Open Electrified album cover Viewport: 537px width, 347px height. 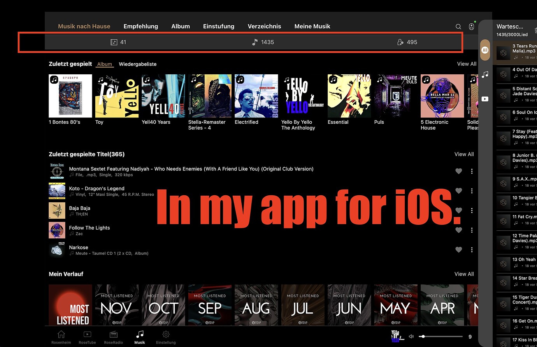(x=256, y=96)
